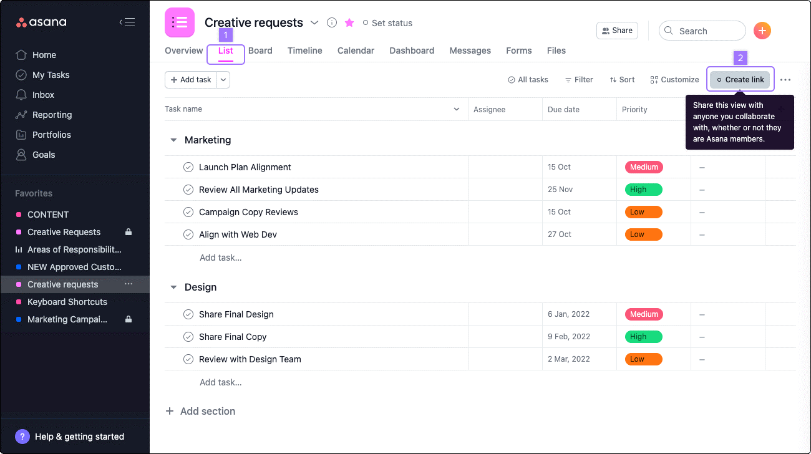
Task: Switch to the Messages tab
Action: pos(470,51)
